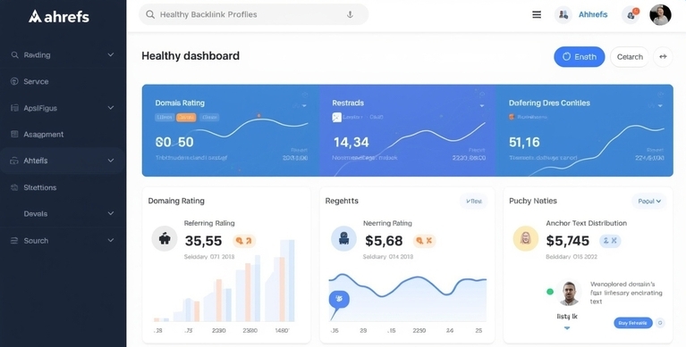
Task: Click the ApsIFigus sidebar icon
Action: 14,108
